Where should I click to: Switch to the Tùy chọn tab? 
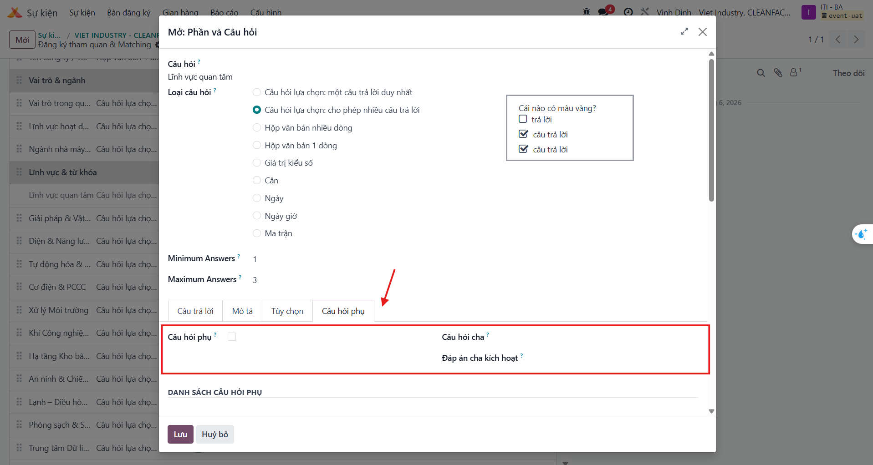[x=287, y=311]
